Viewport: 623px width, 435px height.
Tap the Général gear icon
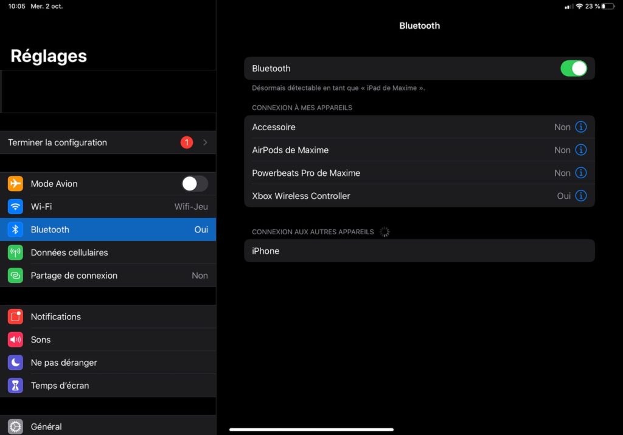click(15, 426)
